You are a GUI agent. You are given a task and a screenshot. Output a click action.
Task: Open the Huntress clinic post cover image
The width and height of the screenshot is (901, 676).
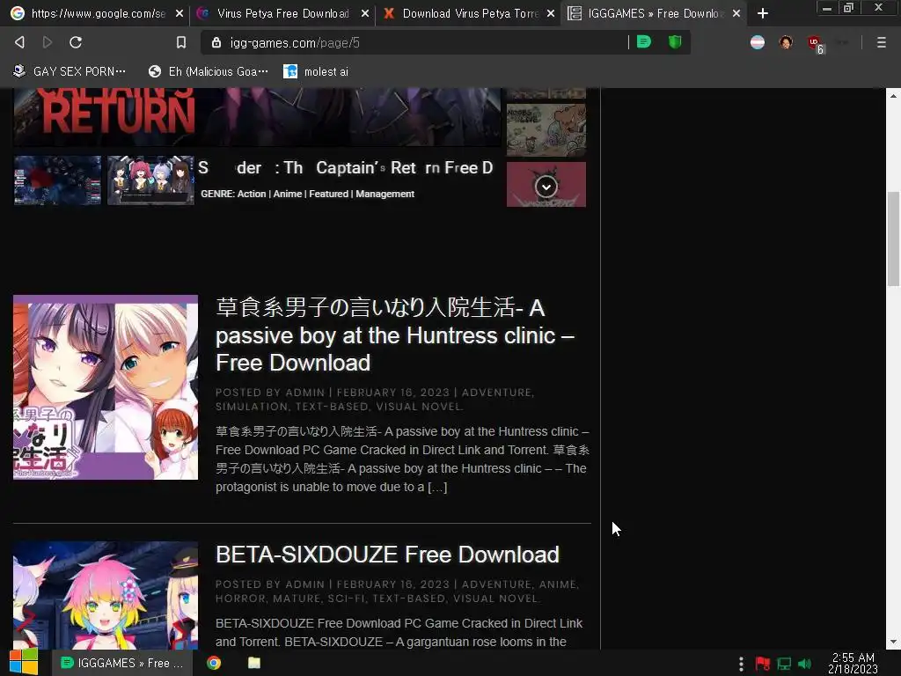point(106,387)
